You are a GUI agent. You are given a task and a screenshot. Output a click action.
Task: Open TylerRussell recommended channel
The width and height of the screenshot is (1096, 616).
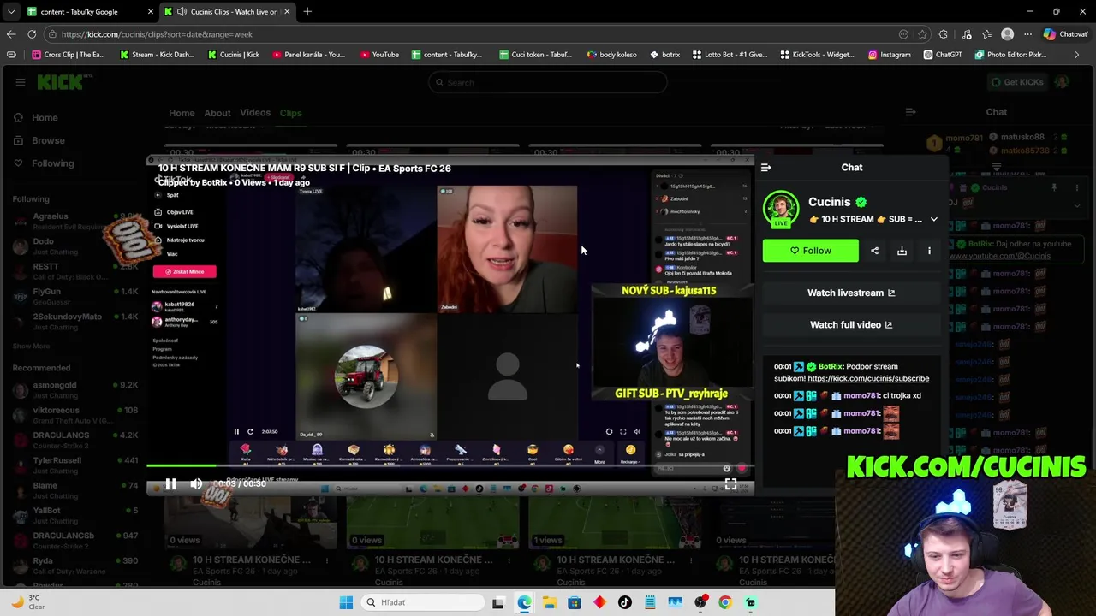tap(74, 465)
